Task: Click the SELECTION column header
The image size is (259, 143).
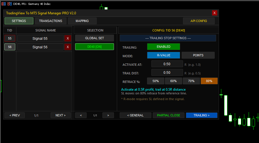Action: (x=95, y=30)
